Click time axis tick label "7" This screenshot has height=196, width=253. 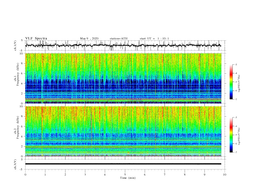click(165, 175)
